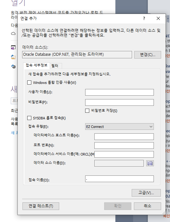Open the data source name browse icon
This screenshot has width=170, height=222.
tap(150, 163)
